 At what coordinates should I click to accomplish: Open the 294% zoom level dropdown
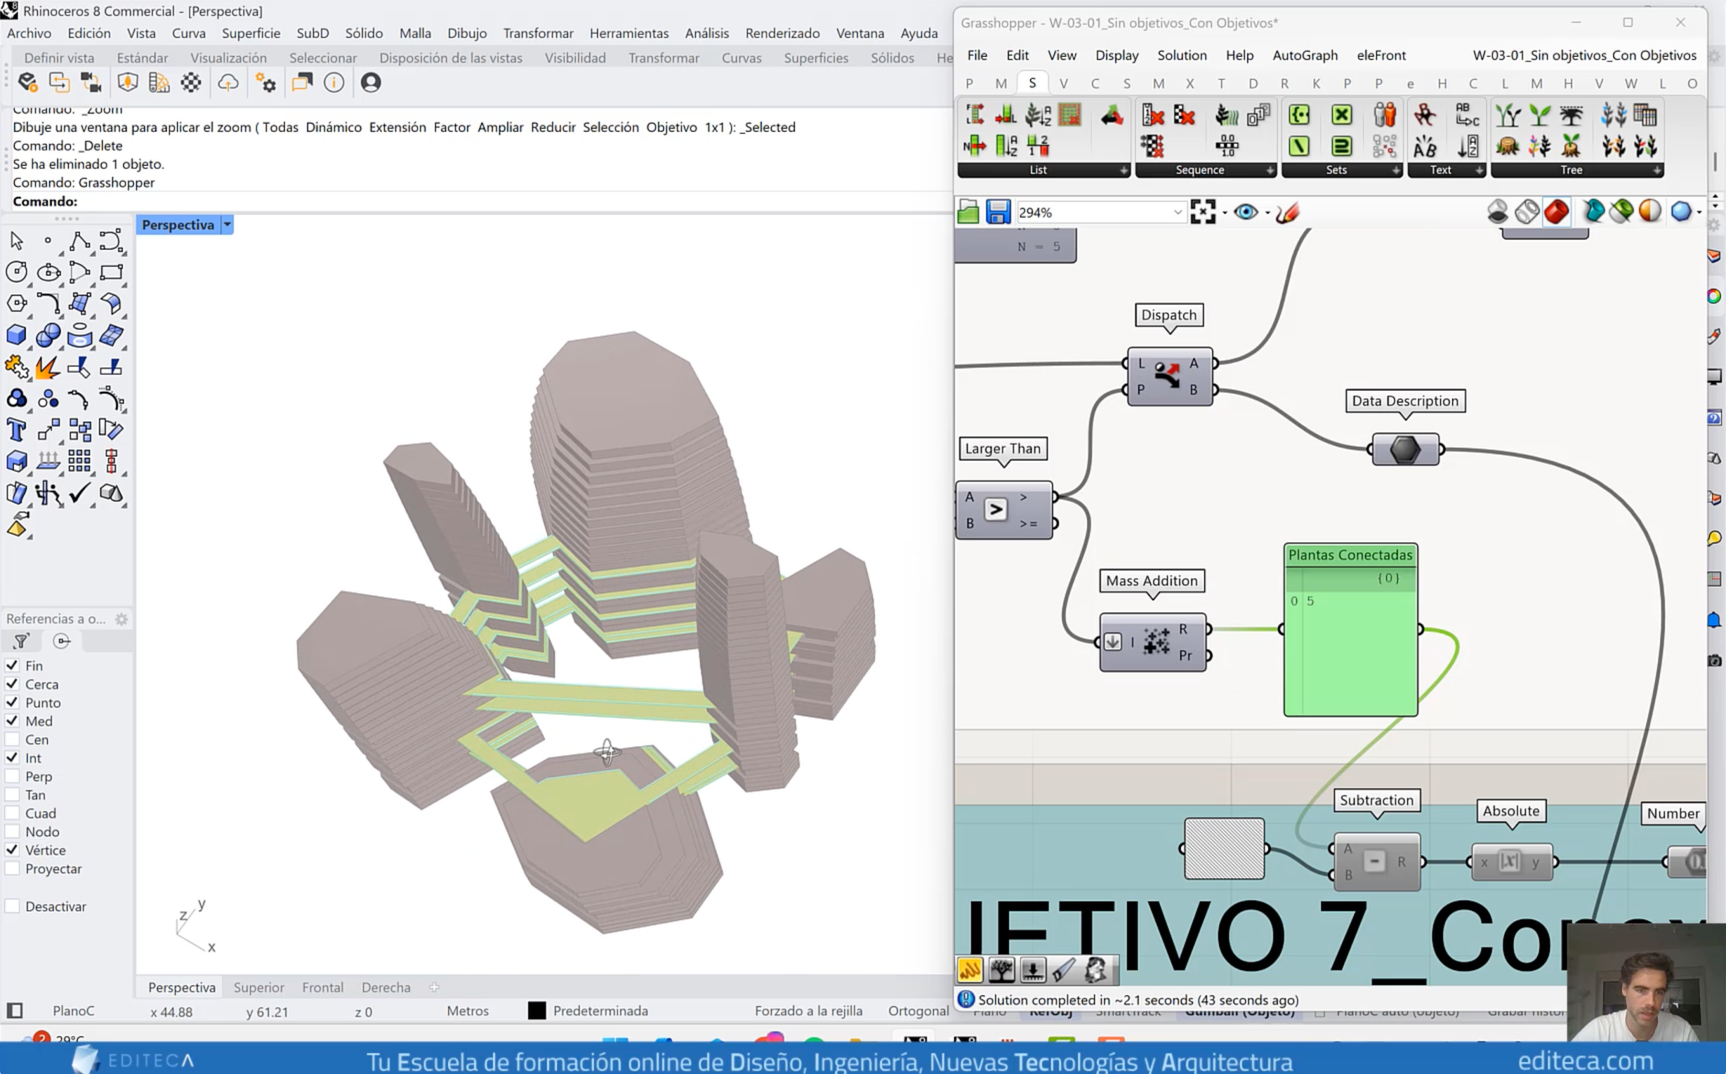pos(1177,212)
